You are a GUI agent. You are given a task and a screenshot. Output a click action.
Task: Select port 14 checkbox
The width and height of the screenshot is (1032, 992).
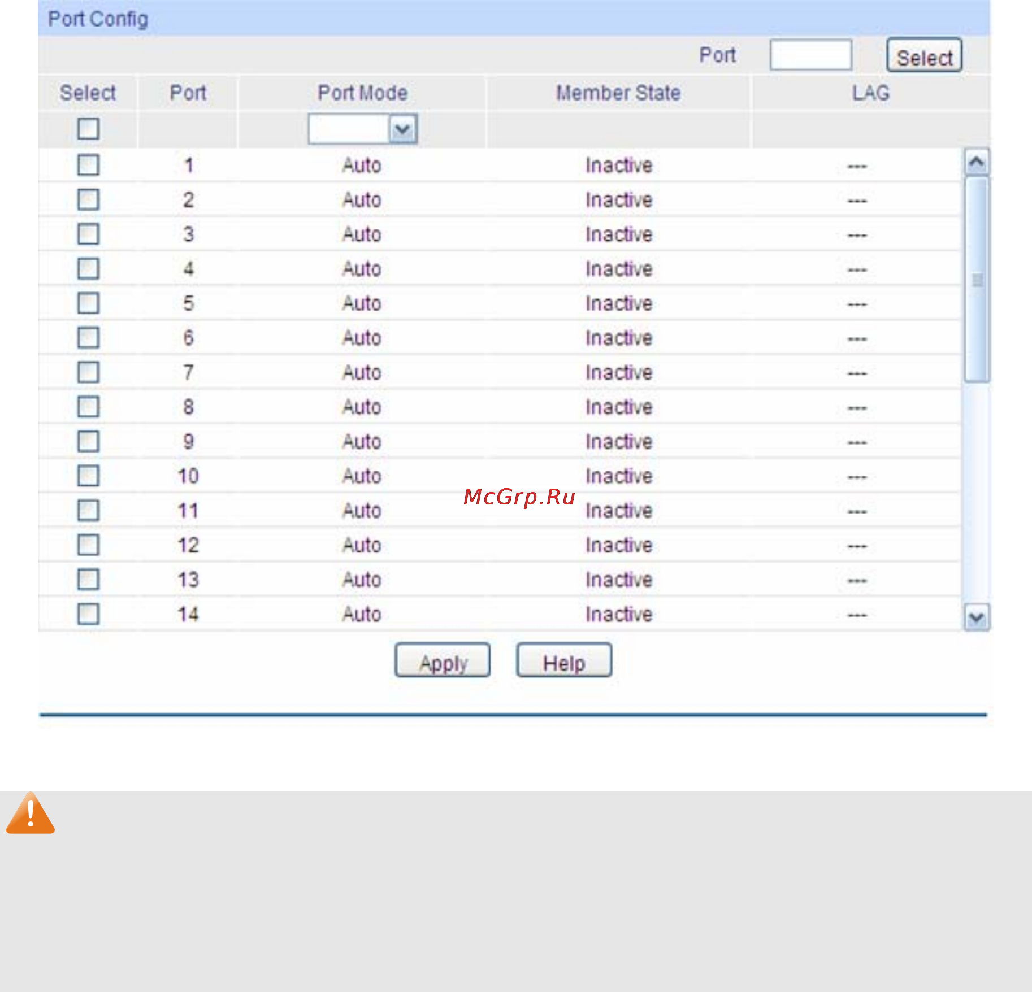(88, 614)
